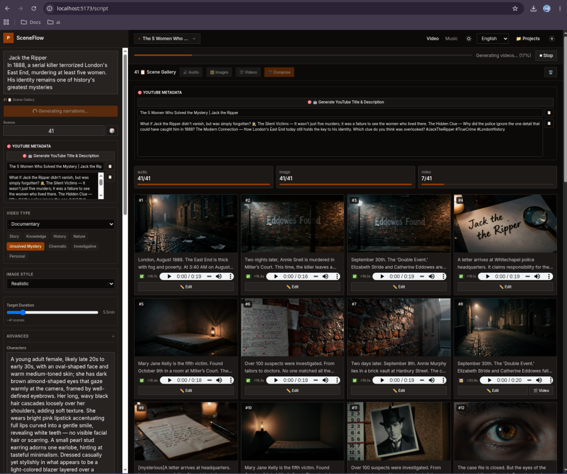The width and height of the screenshot is (567, 474).
Task: Open the Videos gallery tab
Action: pos(248,72)
